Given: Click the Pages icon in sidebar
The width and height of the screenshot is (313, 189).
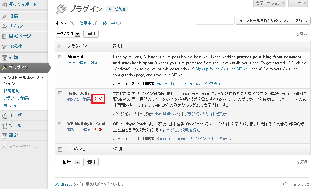Looking at the screenshot, I should pyautogui.click(x=5, y=36).
